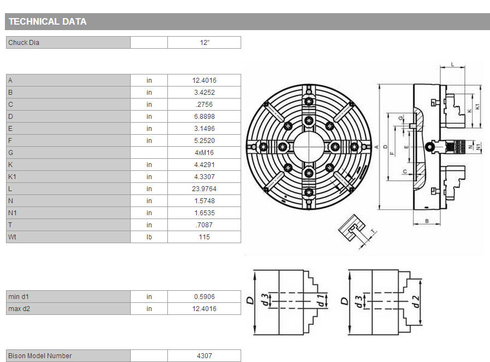This screenshot has width=490, height=362.
Task: Click the model number 4307
Action: tap(204, 356)
